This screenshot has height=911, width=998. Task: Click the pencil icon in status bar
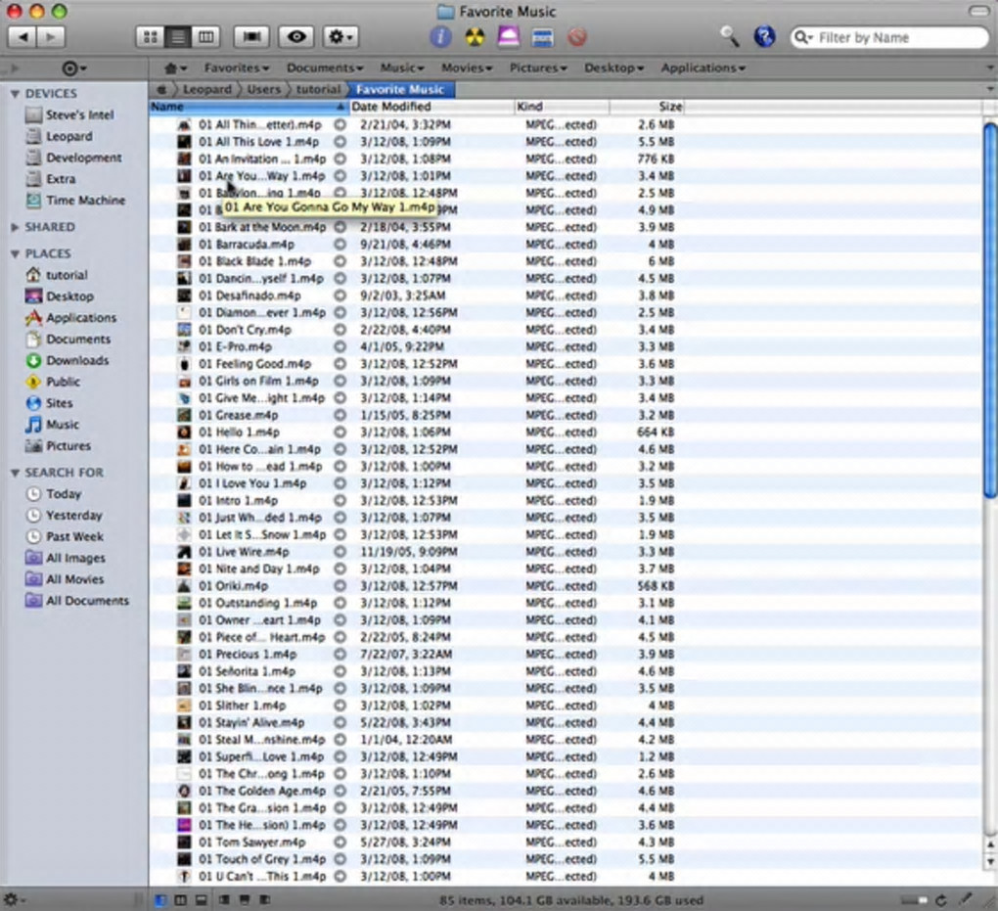tap(966, 899)
